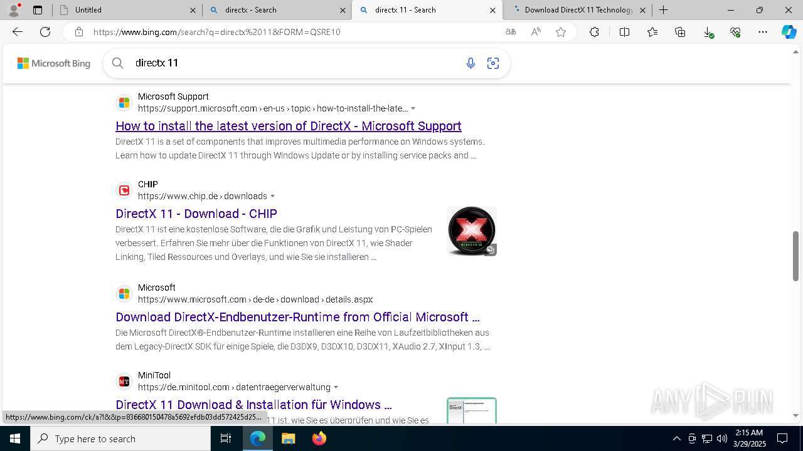Open File Explorer on taskbar
Screen dimensions: 803x451
pyautogui.click(x=288, y=438)
